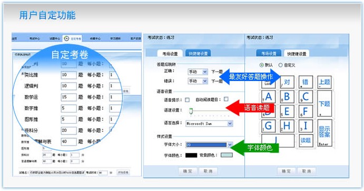Enable the 语音提示 voice prompt checkbox

click(x=187, y=100)
